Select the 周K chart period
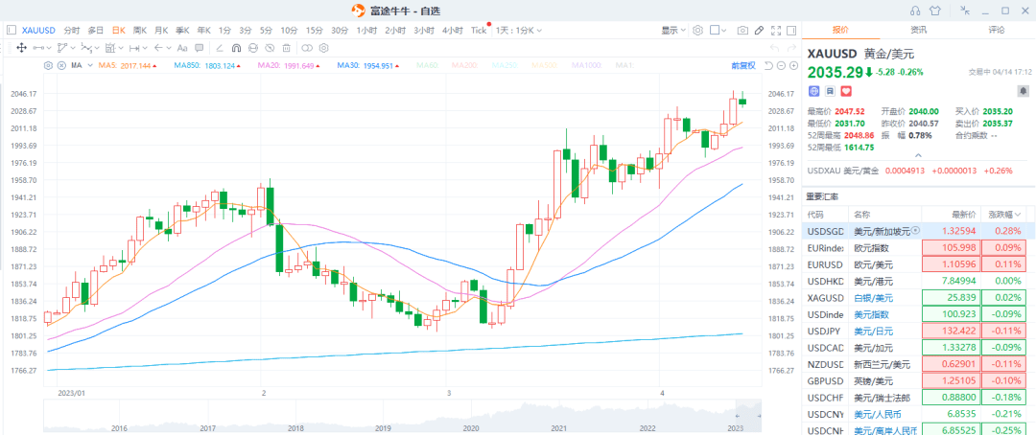Screen dimensions: 1036x435 pos(140,31)
